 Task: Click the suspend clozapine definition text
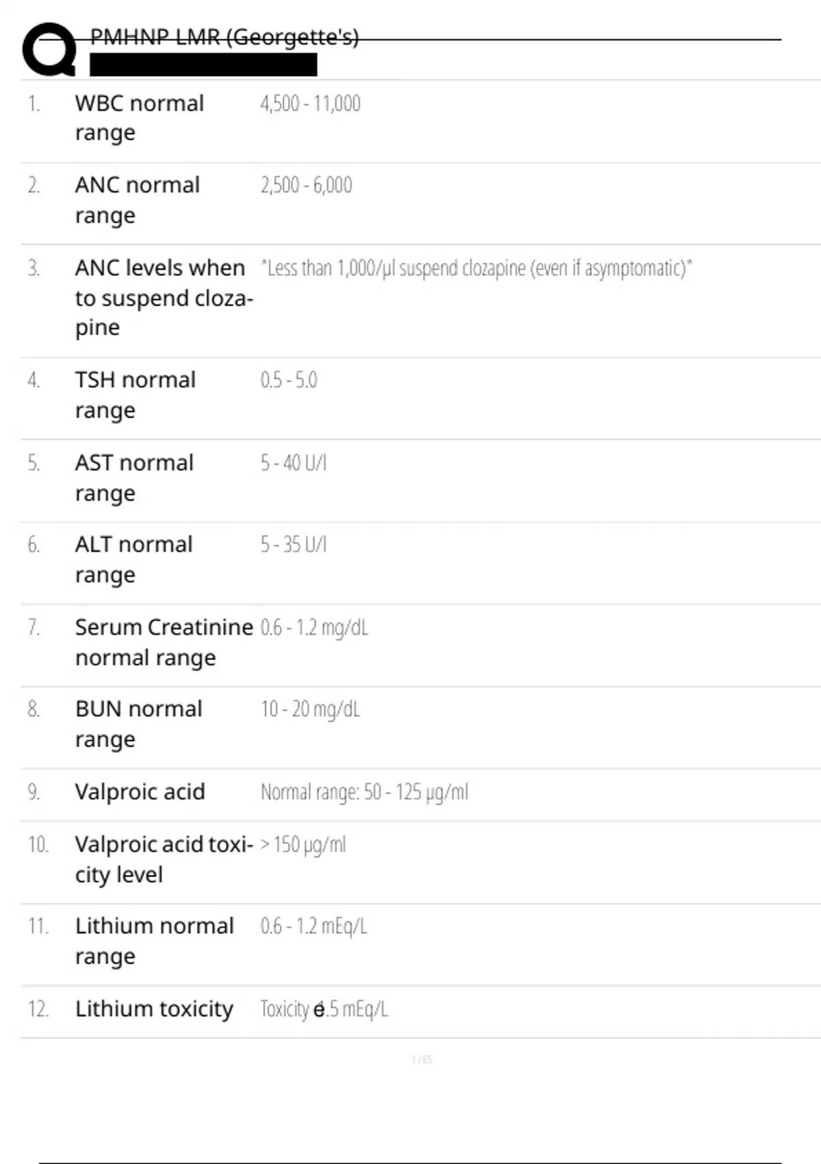point(476,268)
